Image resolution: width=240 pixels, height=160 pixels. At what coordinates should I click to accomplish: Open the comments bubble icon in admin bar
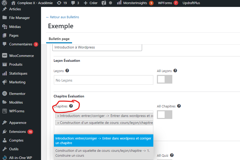[73, 3]
